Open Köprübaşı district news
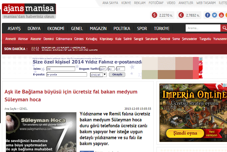The width and height of the screenshot is (227, 152). (x=106, y=39)
